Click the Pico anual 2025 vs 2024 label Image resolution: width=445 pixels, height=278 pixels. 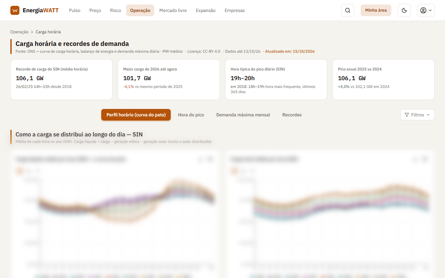[x=360, y=69]
